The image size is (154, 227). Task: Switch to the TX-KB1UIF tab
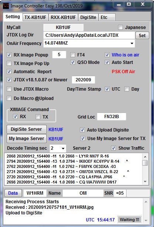(x=35, y=17)
